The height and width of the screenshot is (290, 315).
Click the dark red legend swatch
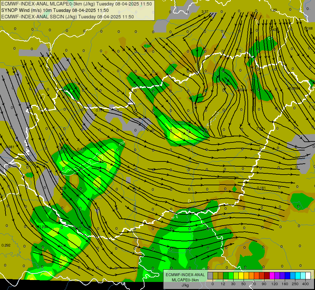pyautogui.click(x=267, y=275)
